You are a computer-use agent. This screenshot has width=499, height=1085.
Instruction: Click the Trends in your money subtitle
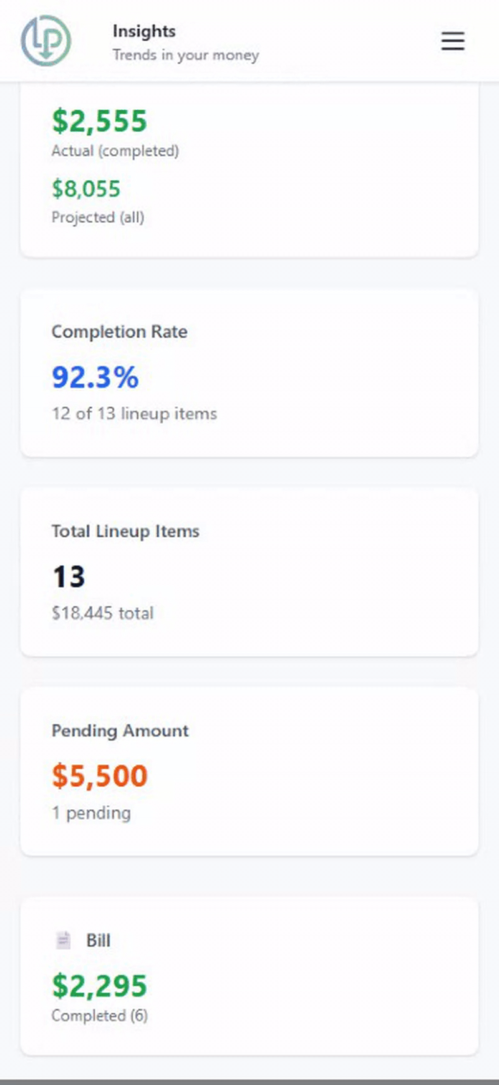pos(185,55)
